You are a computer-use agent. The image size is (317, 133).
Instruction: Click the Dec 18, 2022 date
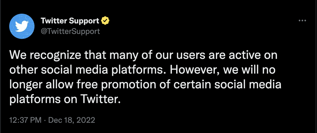tap(72, 120)
